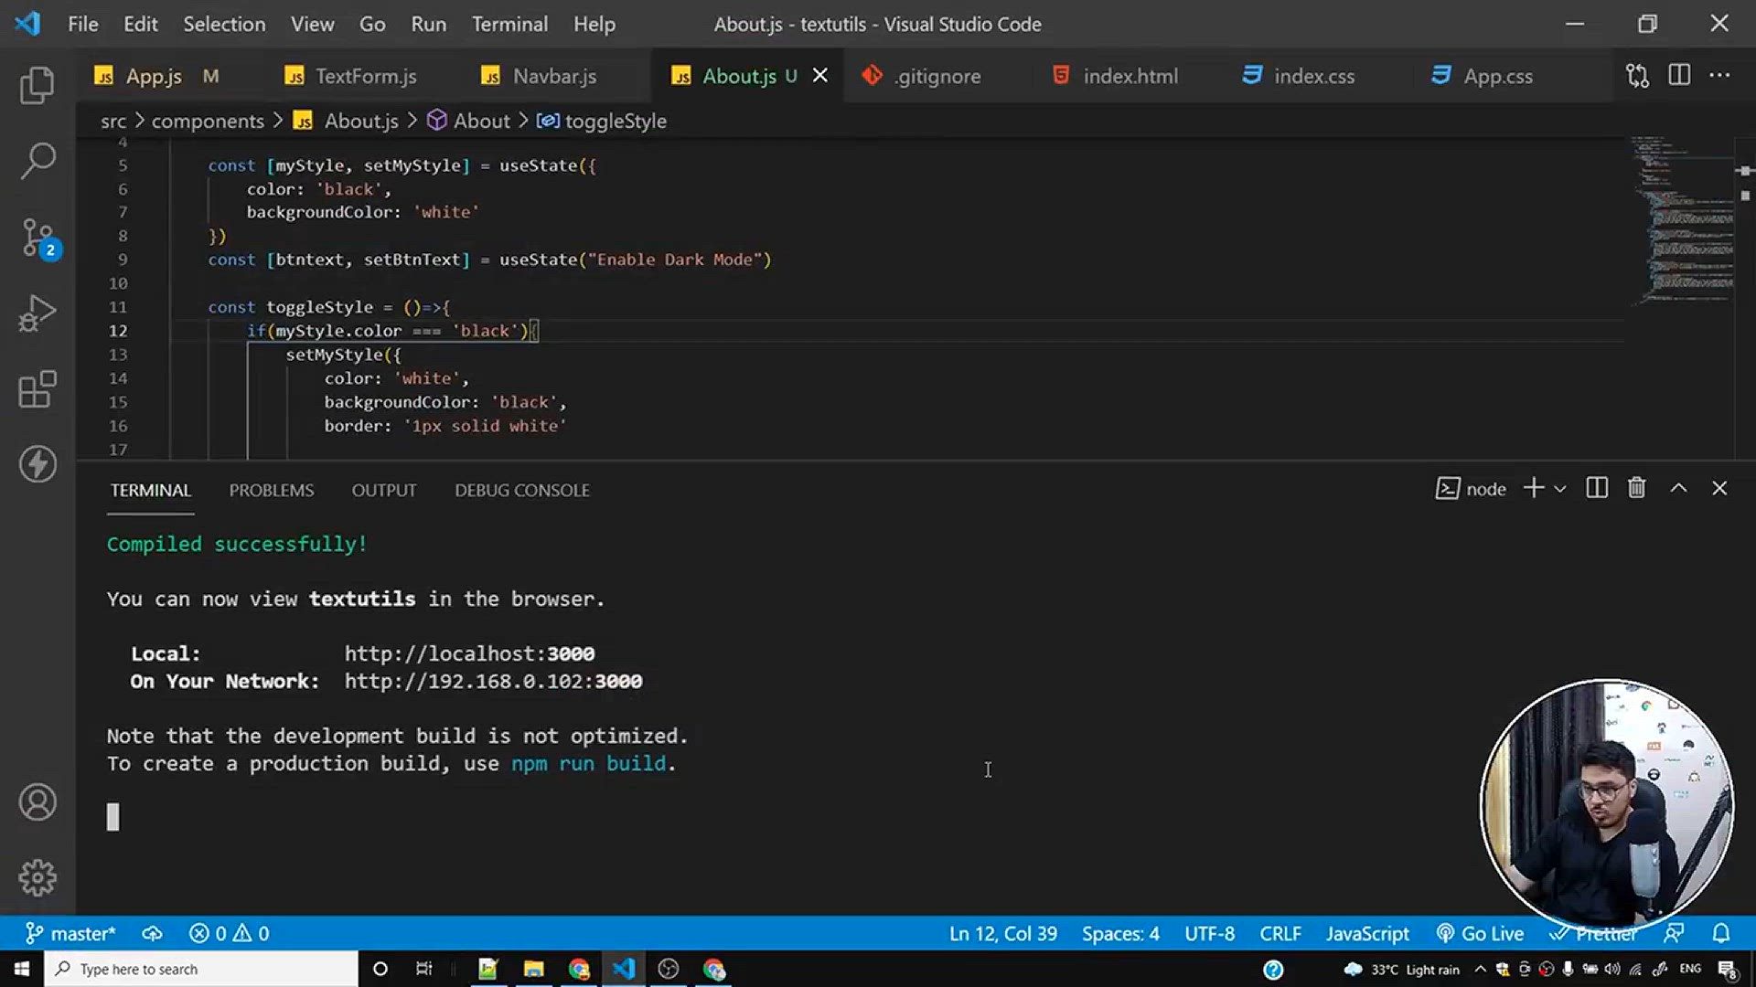Open the terminal launch profile dropdown

pyautogui.click(x=1560, y=489)
